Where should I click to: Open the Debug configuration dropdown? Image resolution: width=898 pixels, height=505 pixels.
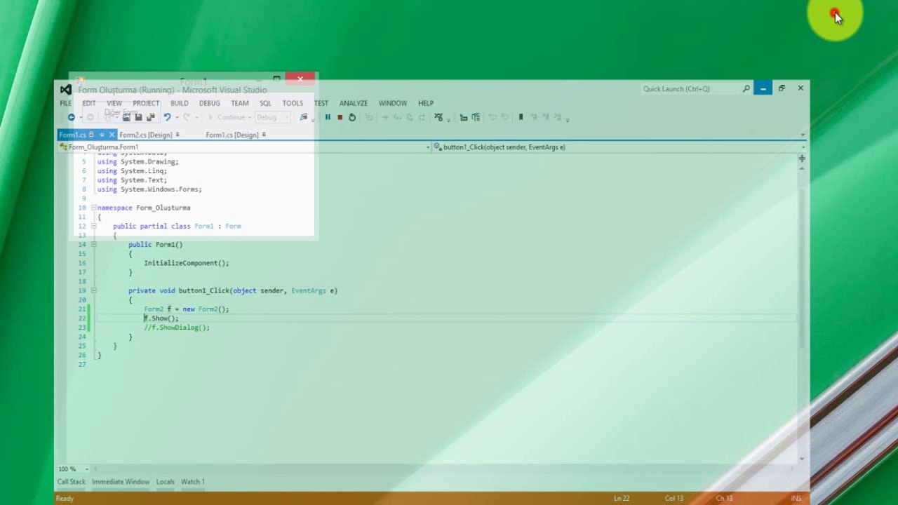coord(272,117)
